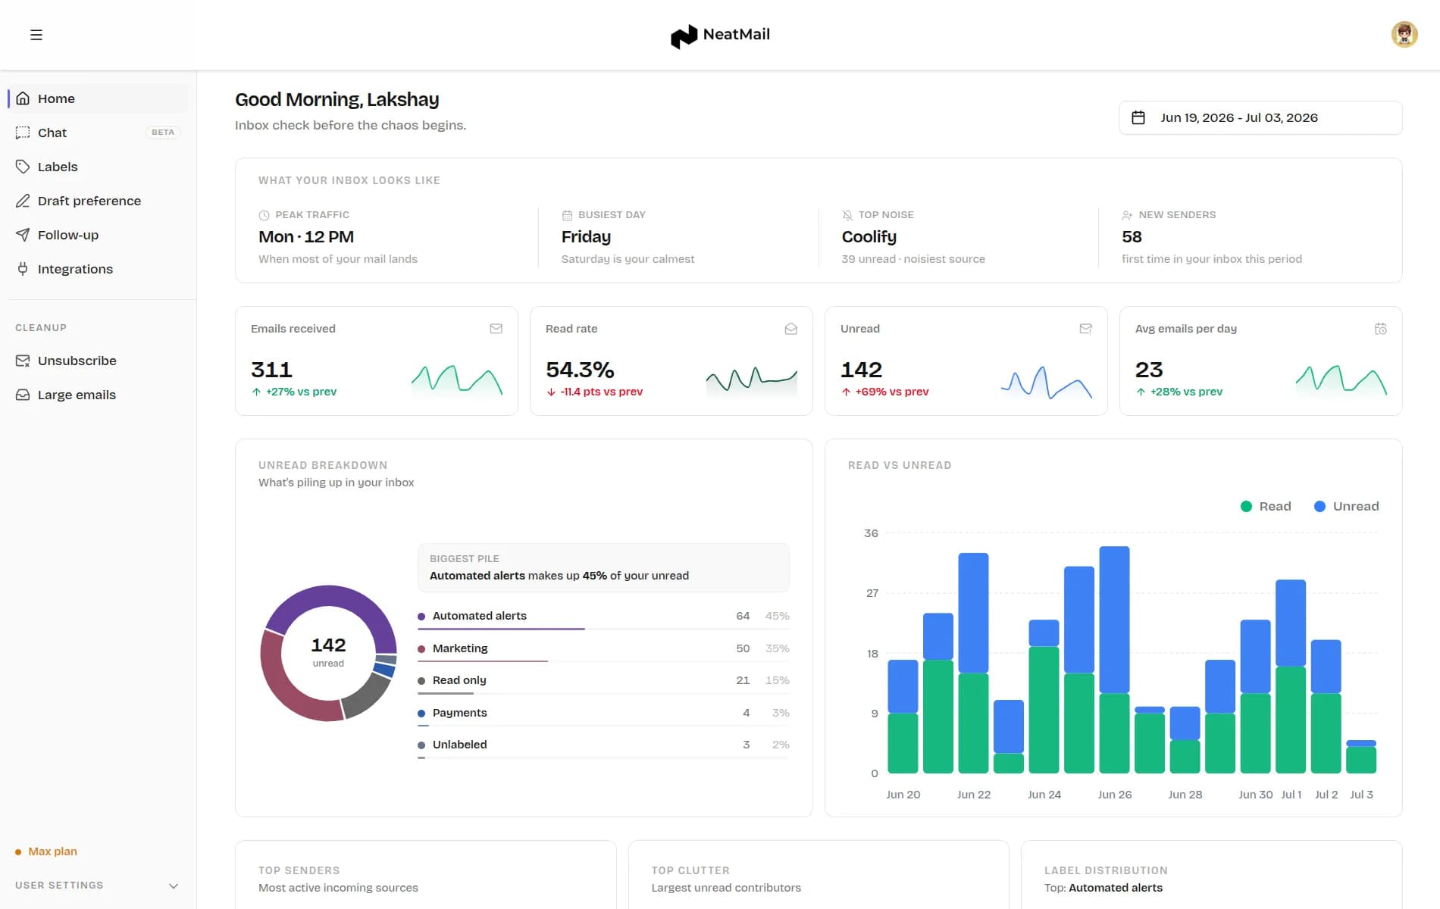Click the Coolify top noise source
This screenshot has width=1440, height=909.
point(869,237)
